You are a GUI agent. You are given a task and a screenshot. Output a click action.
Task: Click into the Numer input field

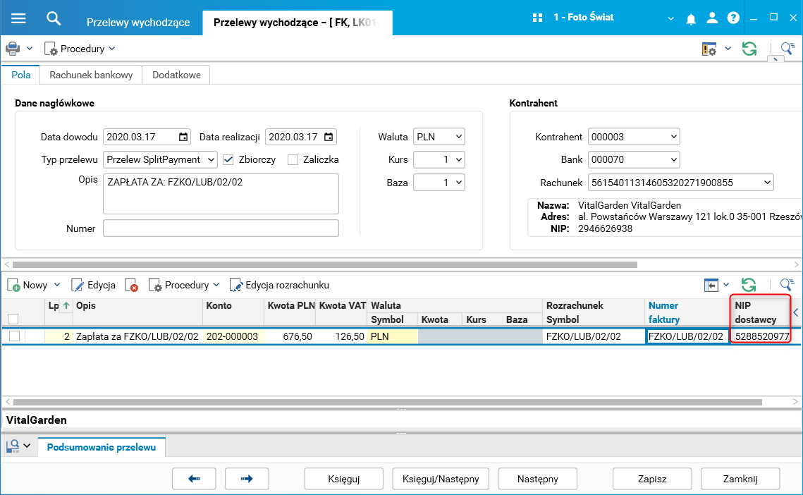(221, 228)
